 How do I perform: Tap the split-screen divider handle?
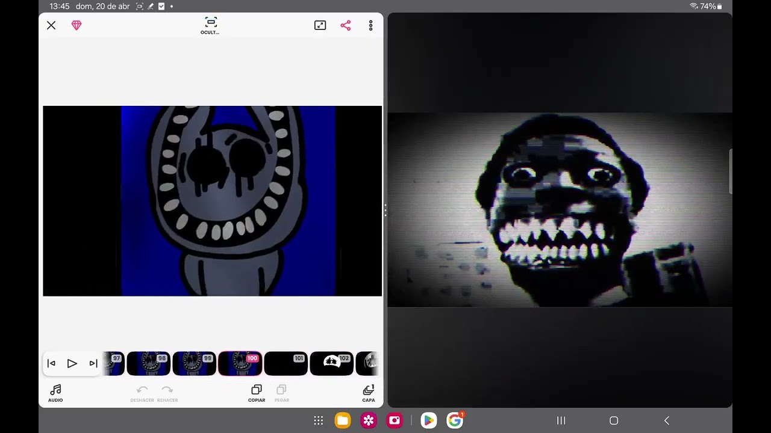pos(385,210)
